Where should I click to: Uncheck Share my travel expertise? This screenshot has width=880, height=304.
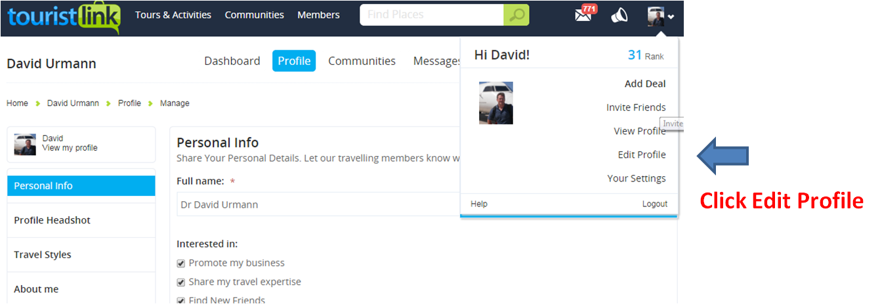coord(181,282)
